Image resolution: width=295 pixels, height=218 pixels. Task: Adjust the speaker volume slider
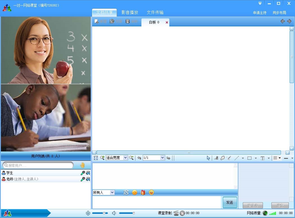(x=127, y=213)
